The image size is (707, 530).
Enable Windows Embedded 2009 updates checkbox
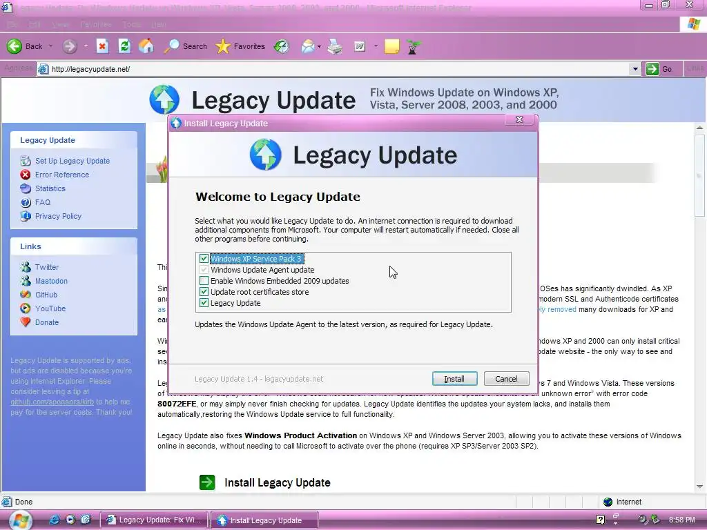pos(204,281)
